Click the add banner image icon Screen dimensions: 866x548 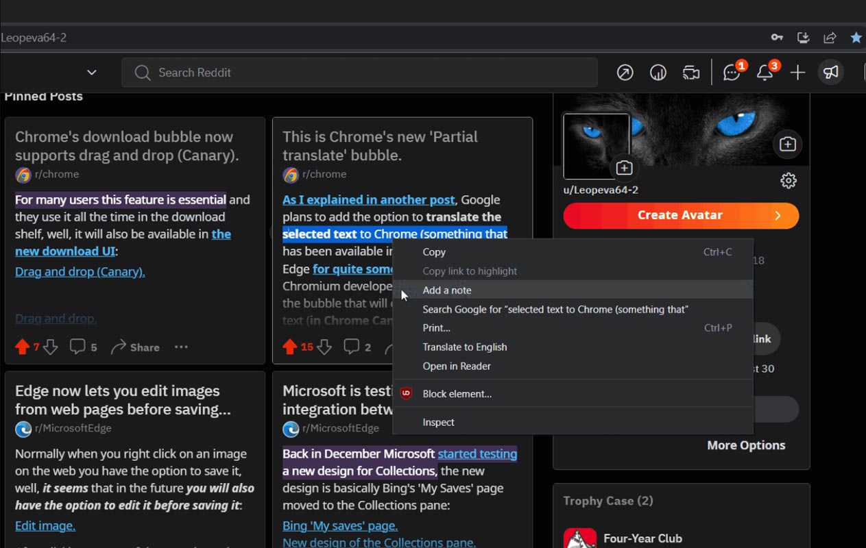[788, 144]
